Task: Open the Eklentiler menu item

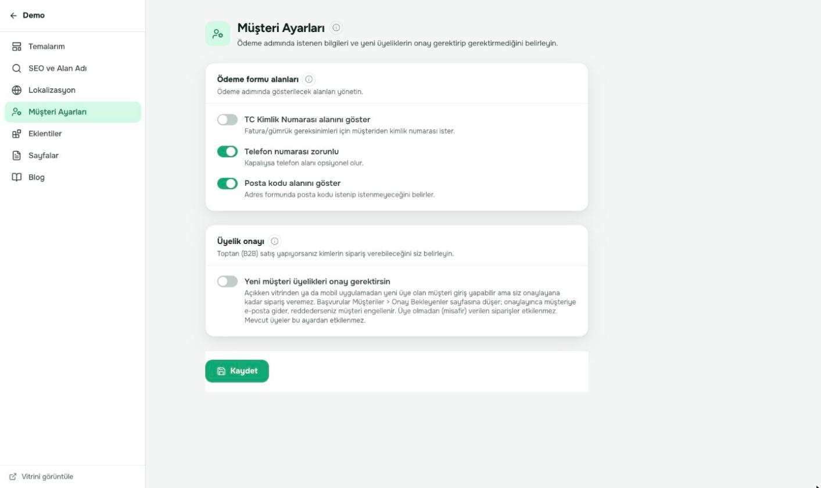Action: click(73, 134)
